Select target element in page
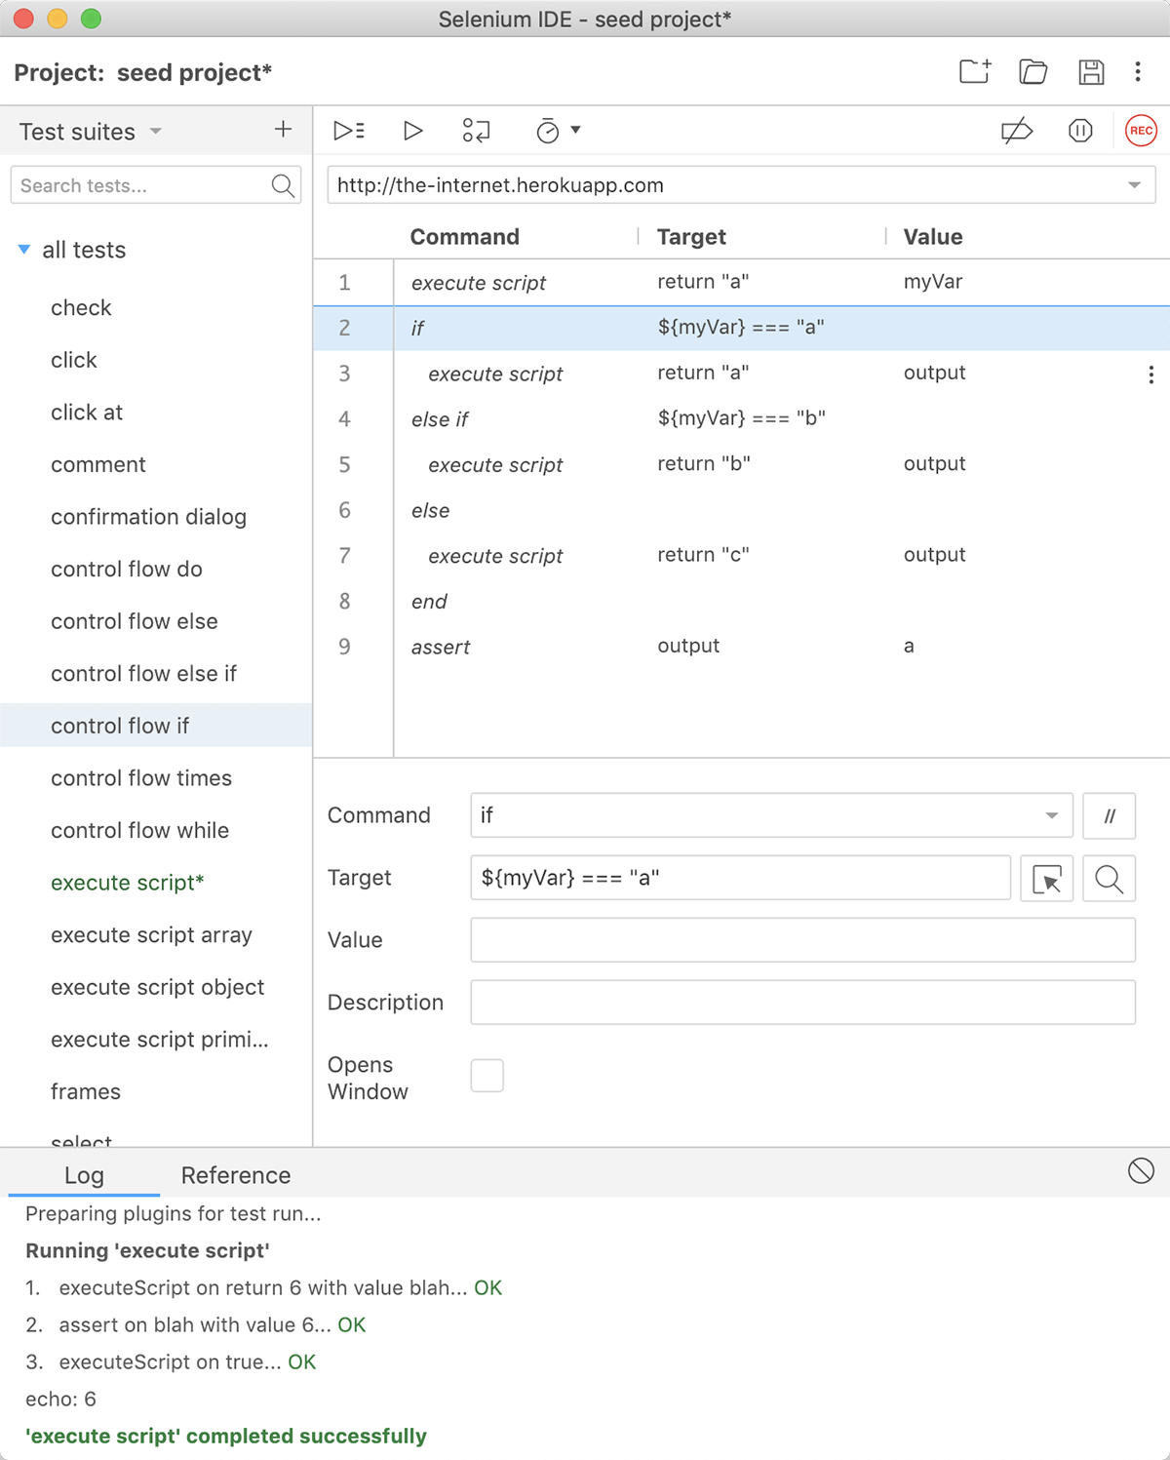The image size is (1170, 1460). (1047, 879)
